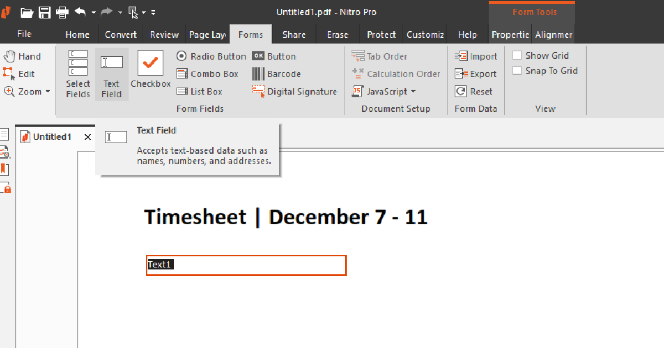Enable the Show Grid checkbox
This screenshot has height=348, width=664.
coord(517,55)
